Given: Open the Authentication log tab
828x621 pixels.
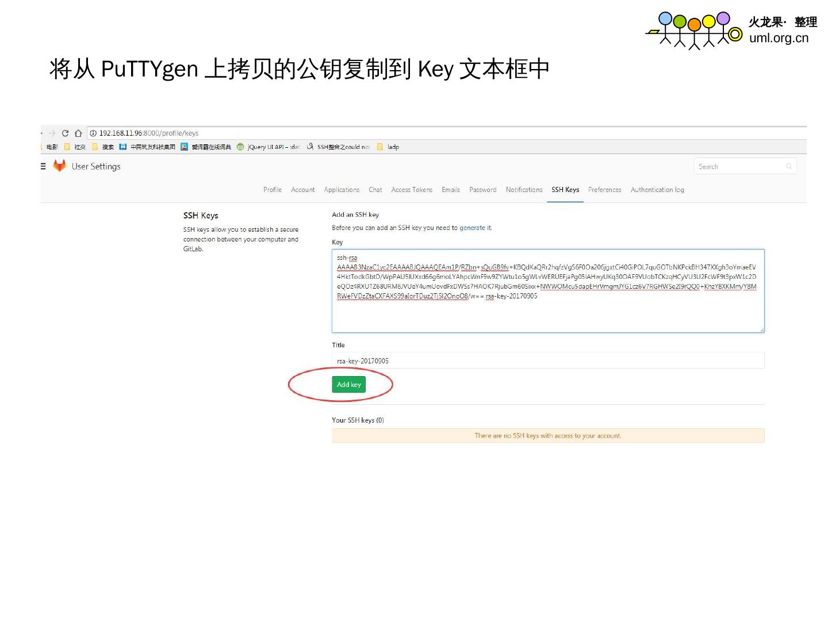Looking at the screenshot, I should [657, 190].
